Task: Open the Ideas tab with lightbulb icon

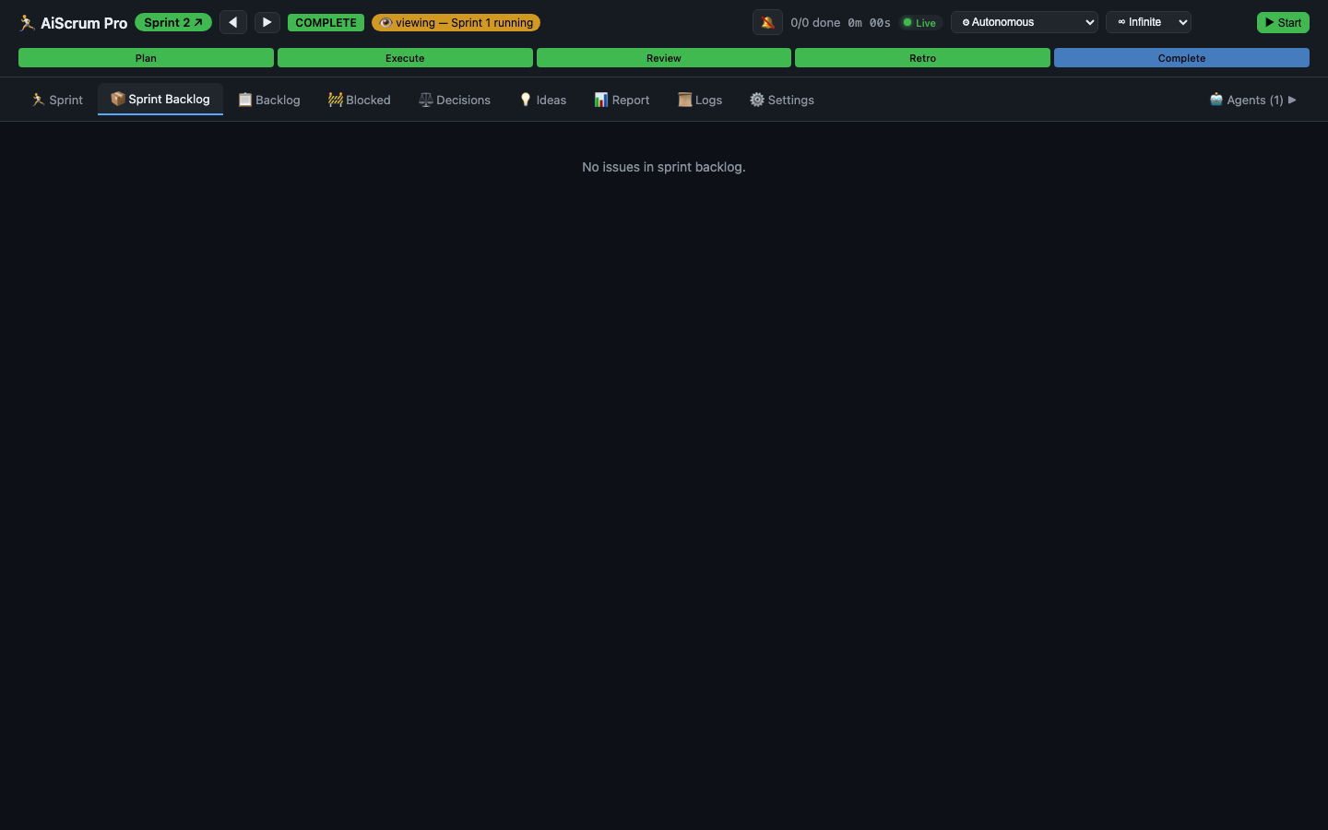Action: tap(542, 100)
